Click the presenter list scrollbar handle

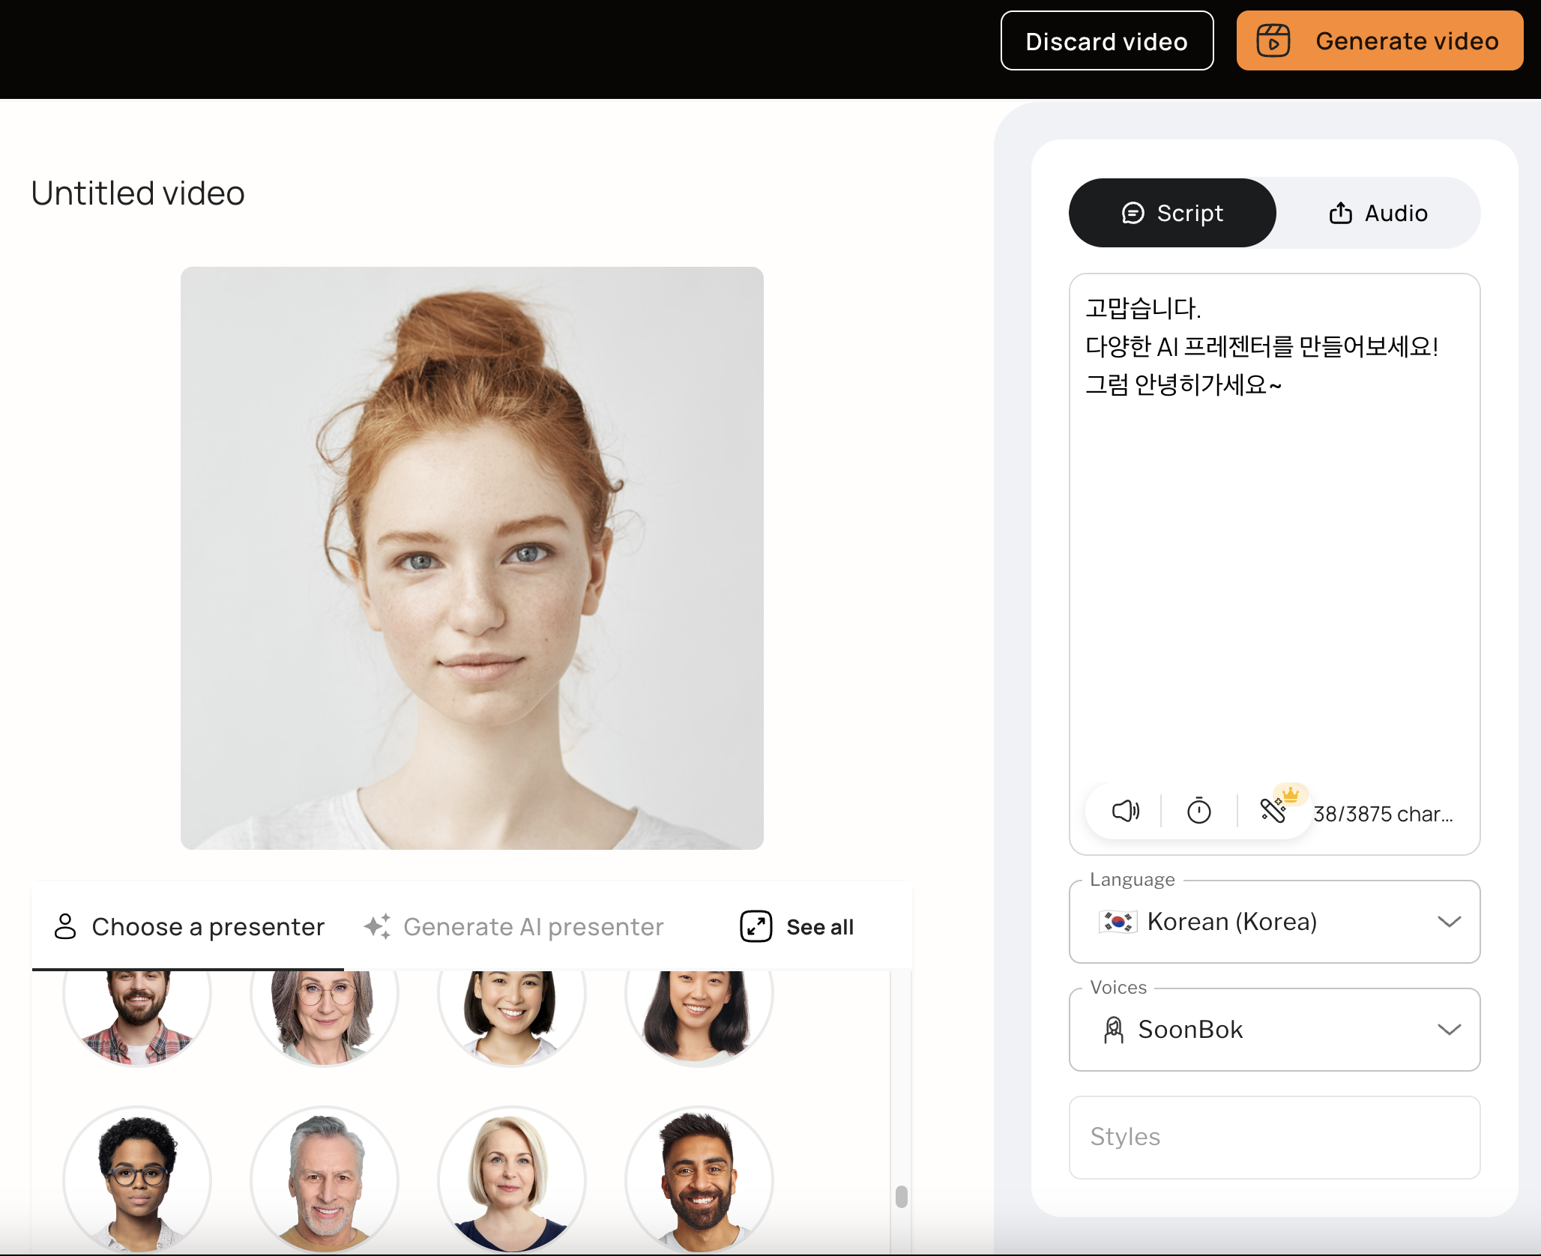[901, 1196]
